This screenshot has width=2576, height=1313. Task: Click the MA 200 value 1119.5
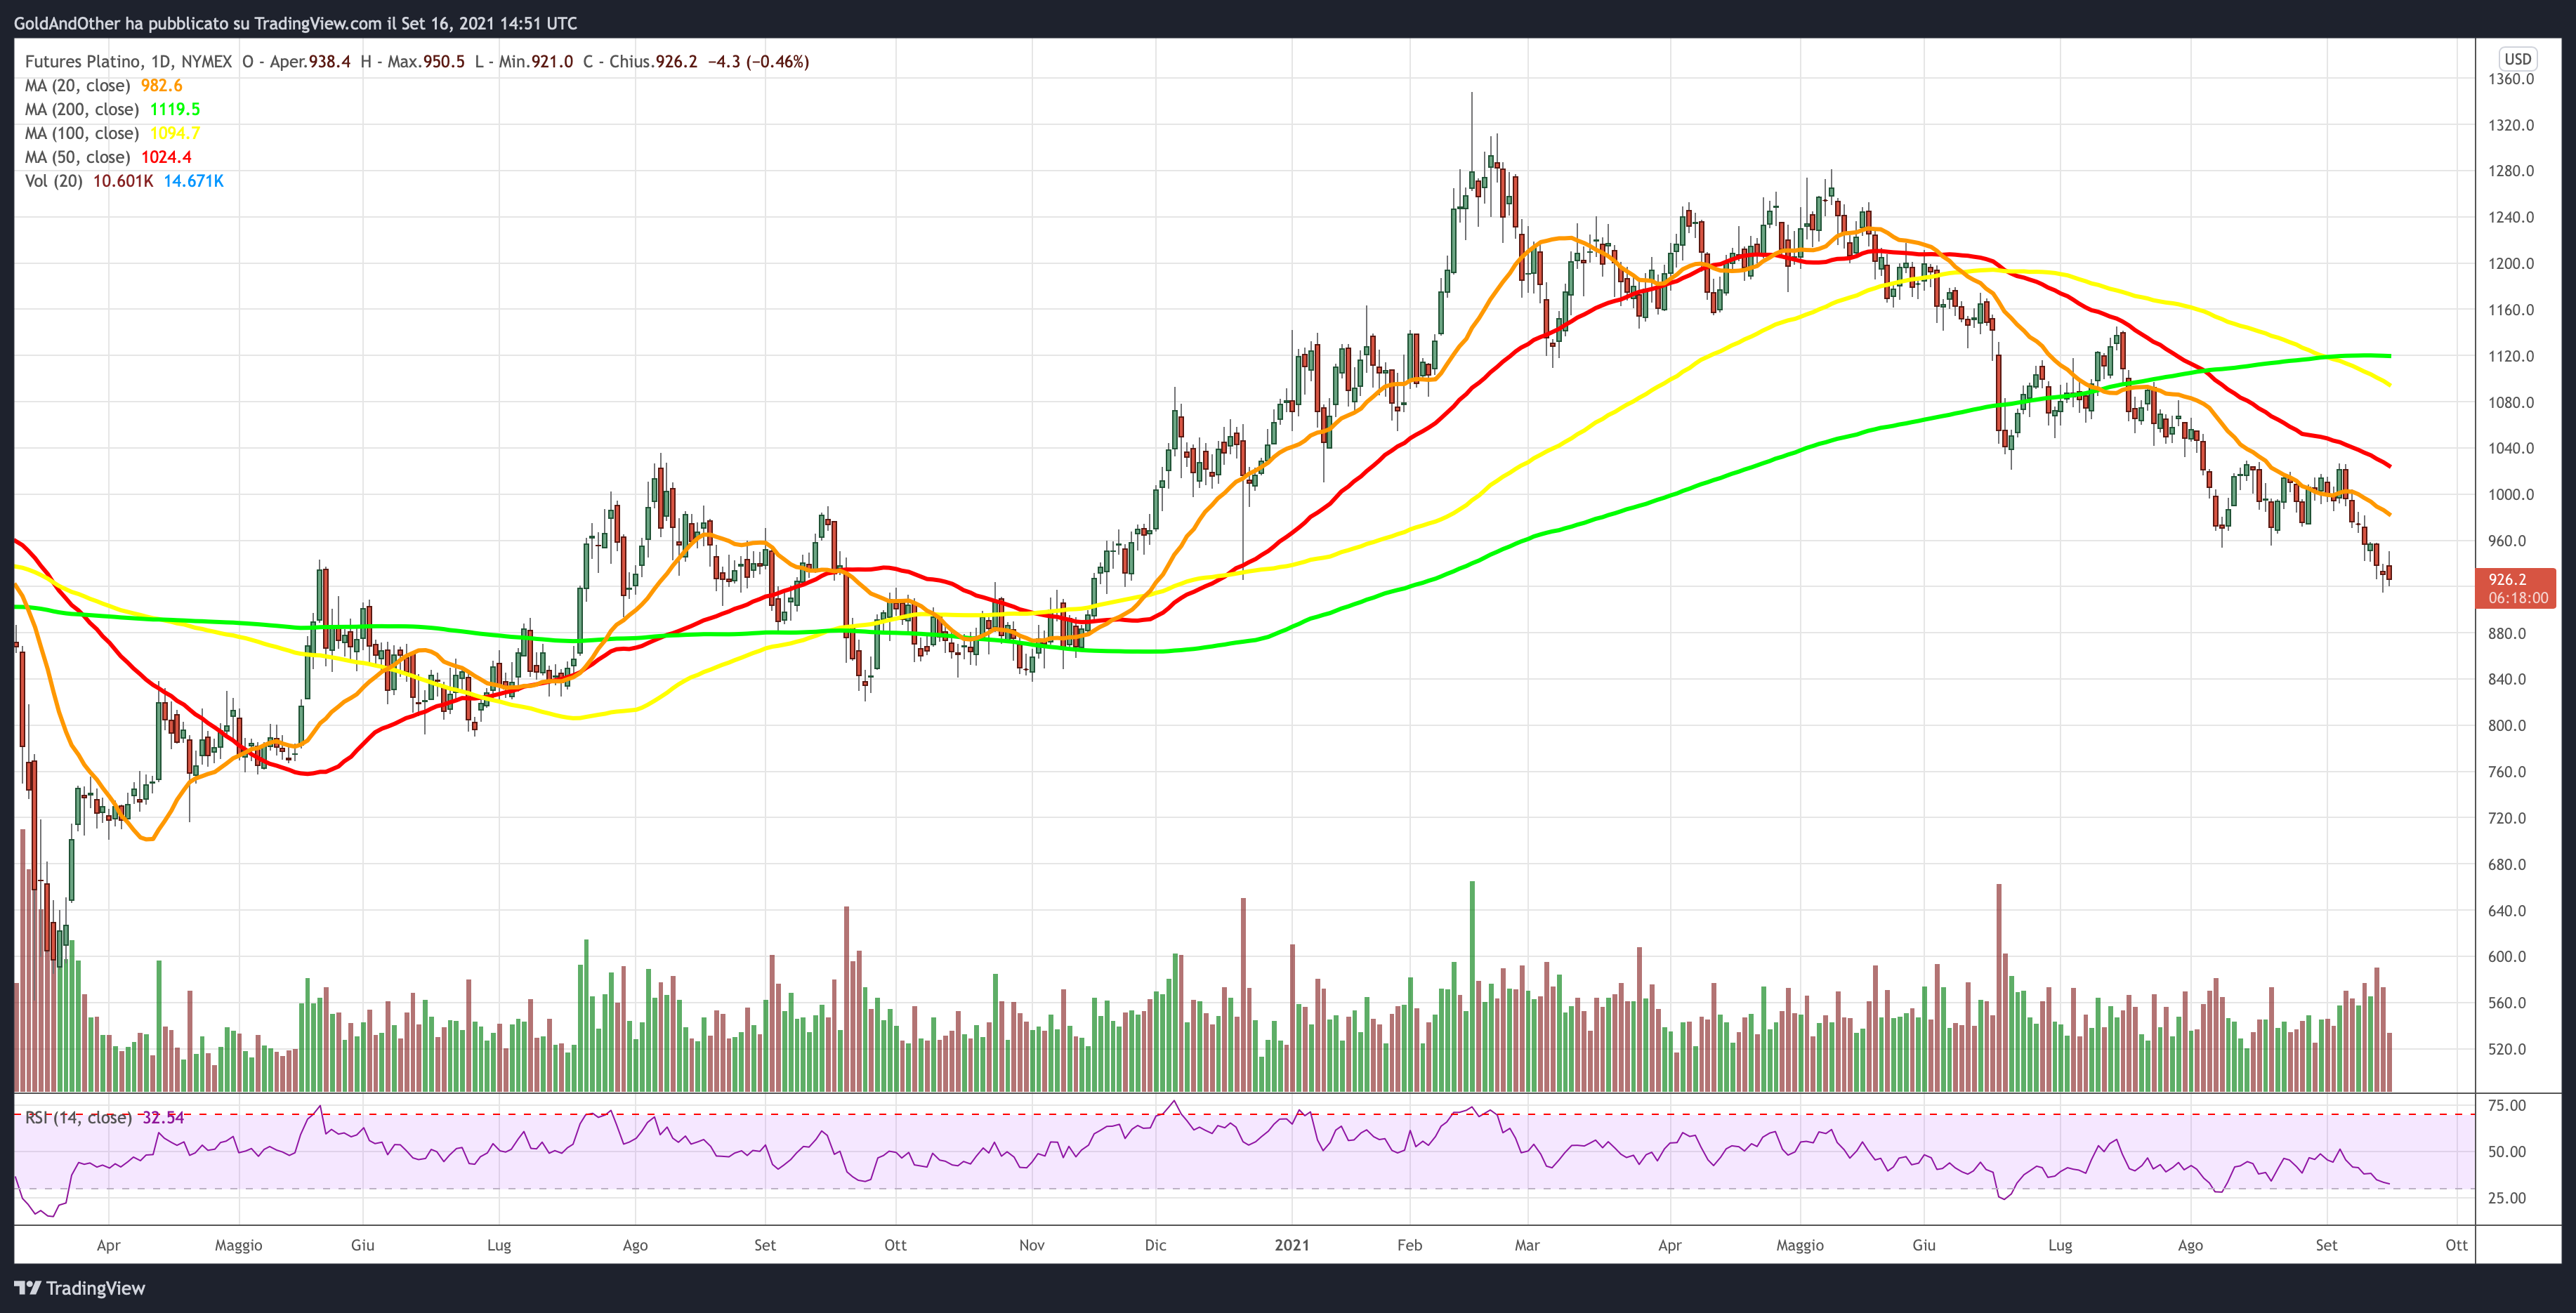175,109
